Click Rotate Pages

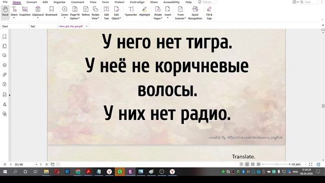(x=158, y=12)
